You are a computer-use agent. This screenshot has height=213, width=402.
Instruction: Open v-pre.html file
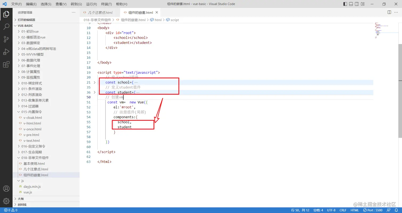pyautogui.click(x=46, y=135)
